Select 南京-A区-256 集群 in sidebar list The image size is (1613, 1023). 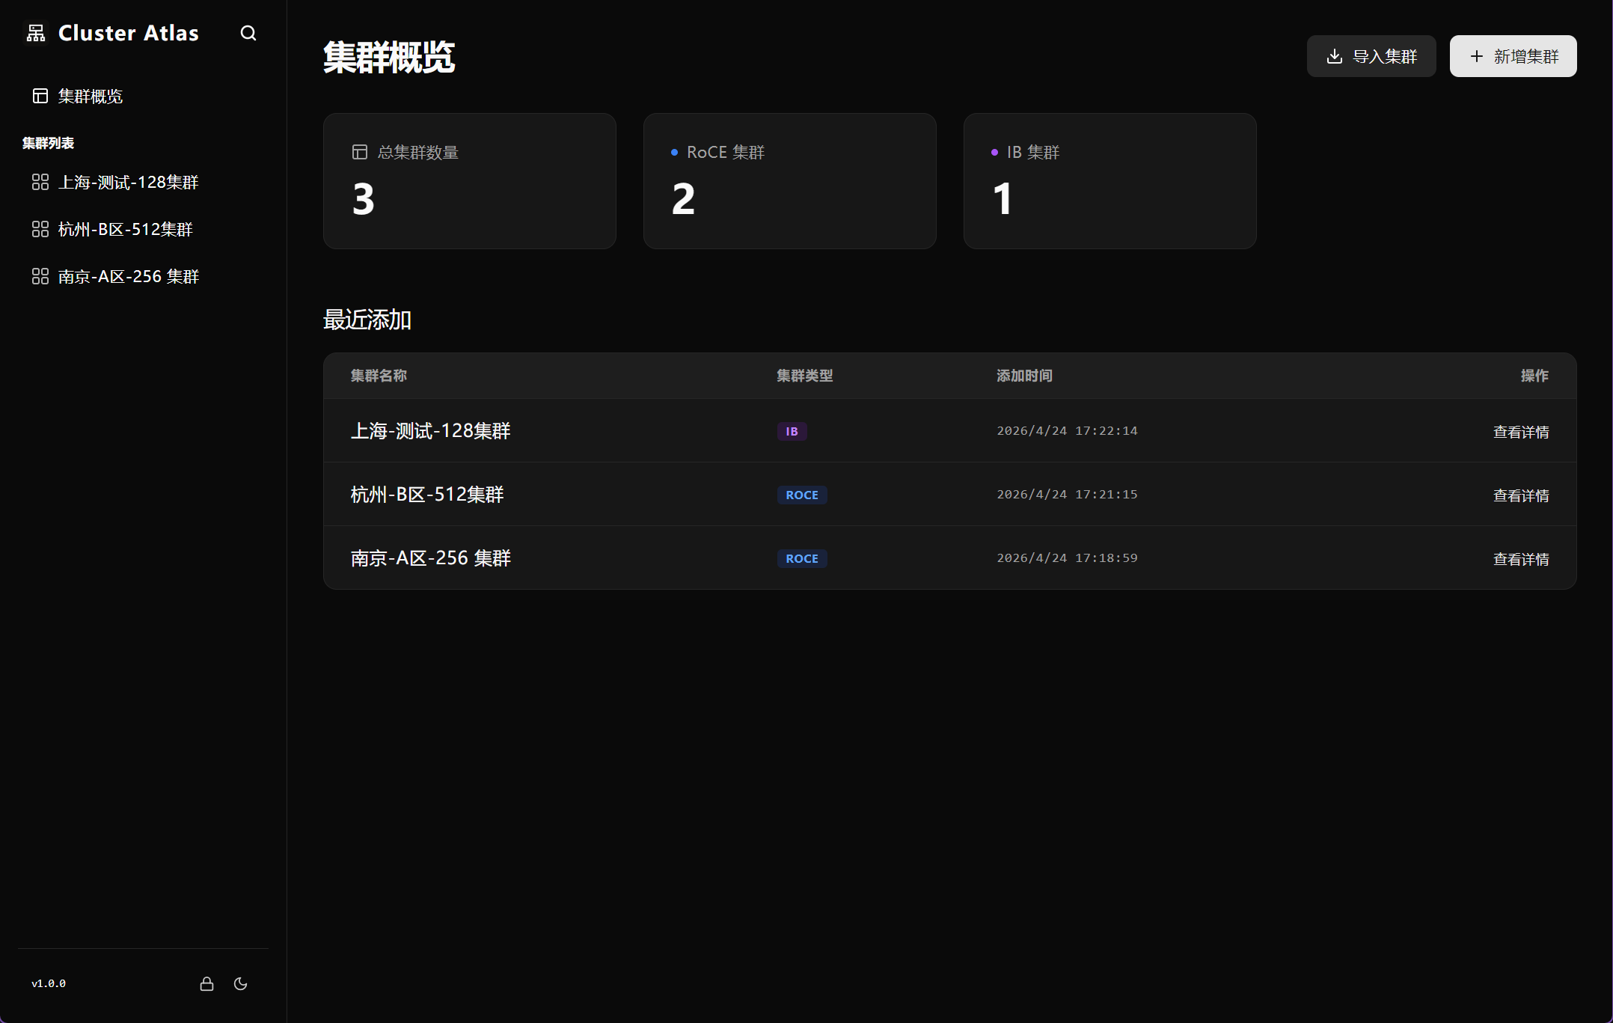(129, 276)
